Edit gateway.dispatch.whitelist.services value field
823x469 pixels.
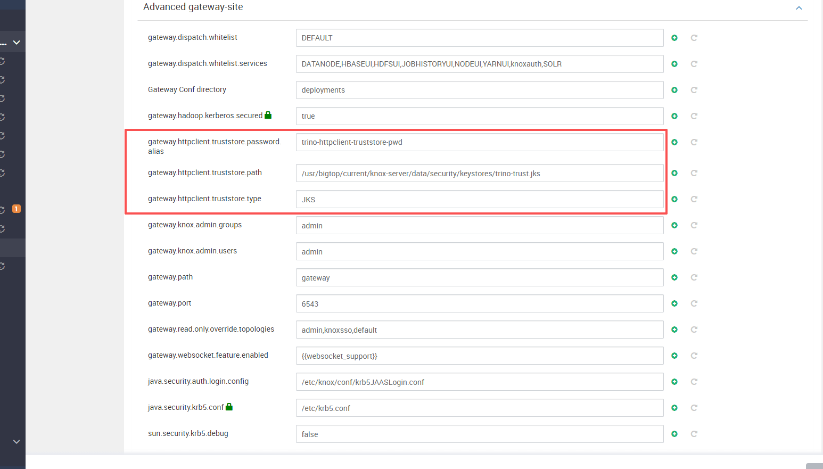(x=480, y=64)
